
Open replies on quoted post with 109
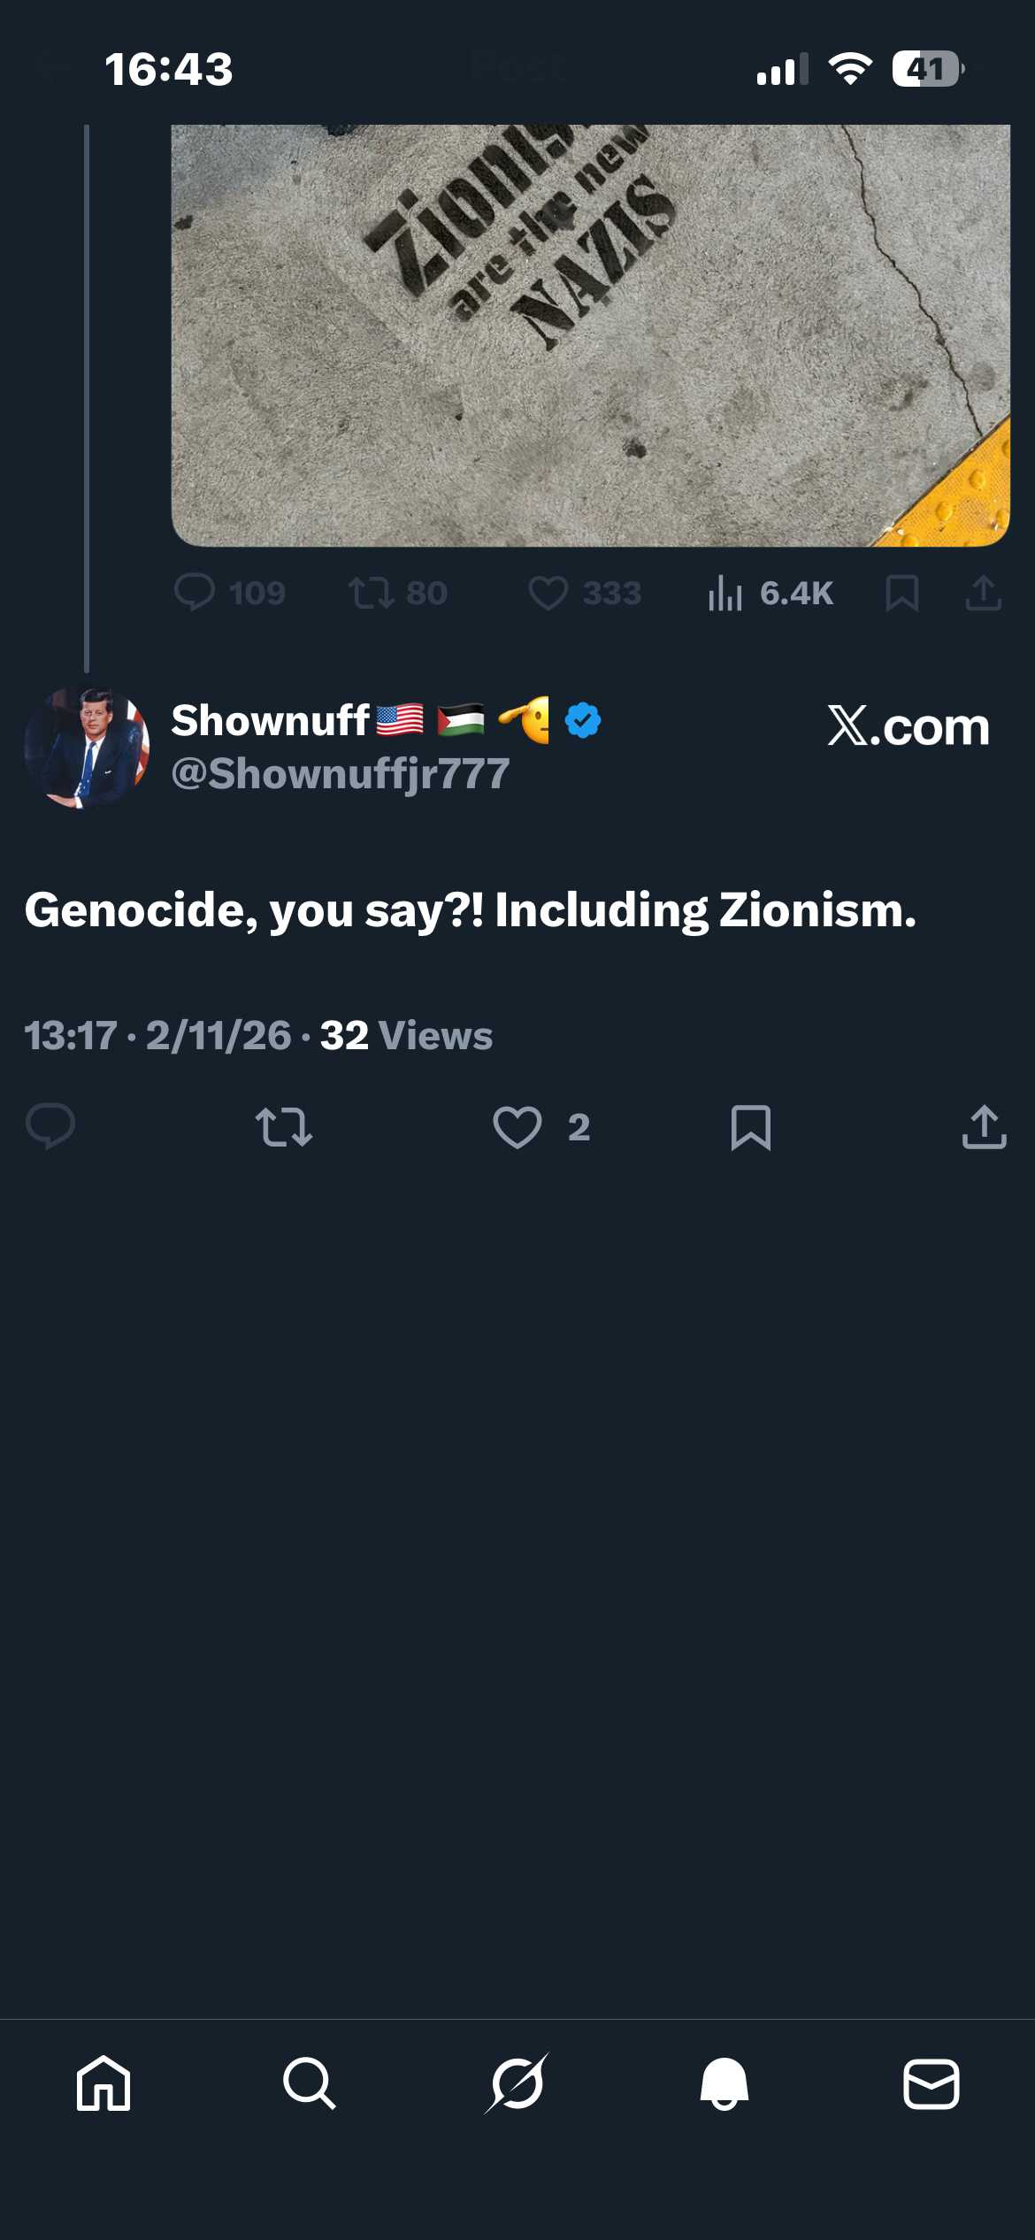point(195,593)
